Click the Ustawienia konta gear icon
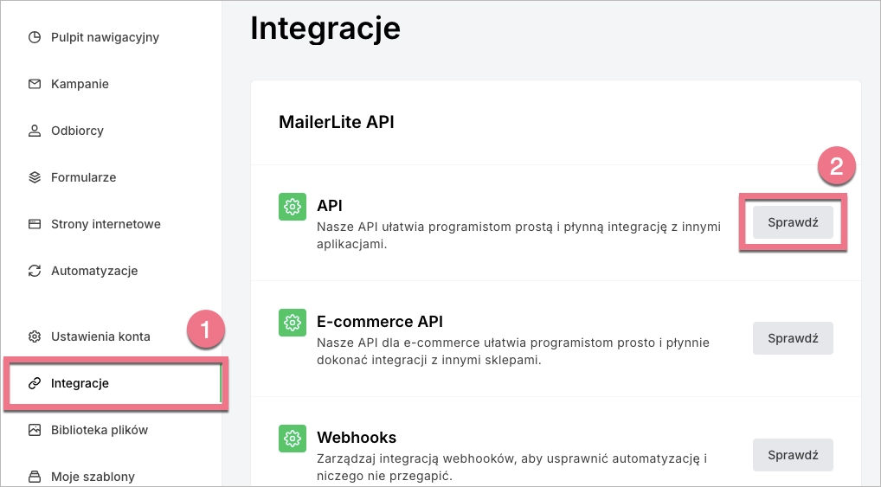The height and width of the screenshot is (487, 881). click(35, 336)
